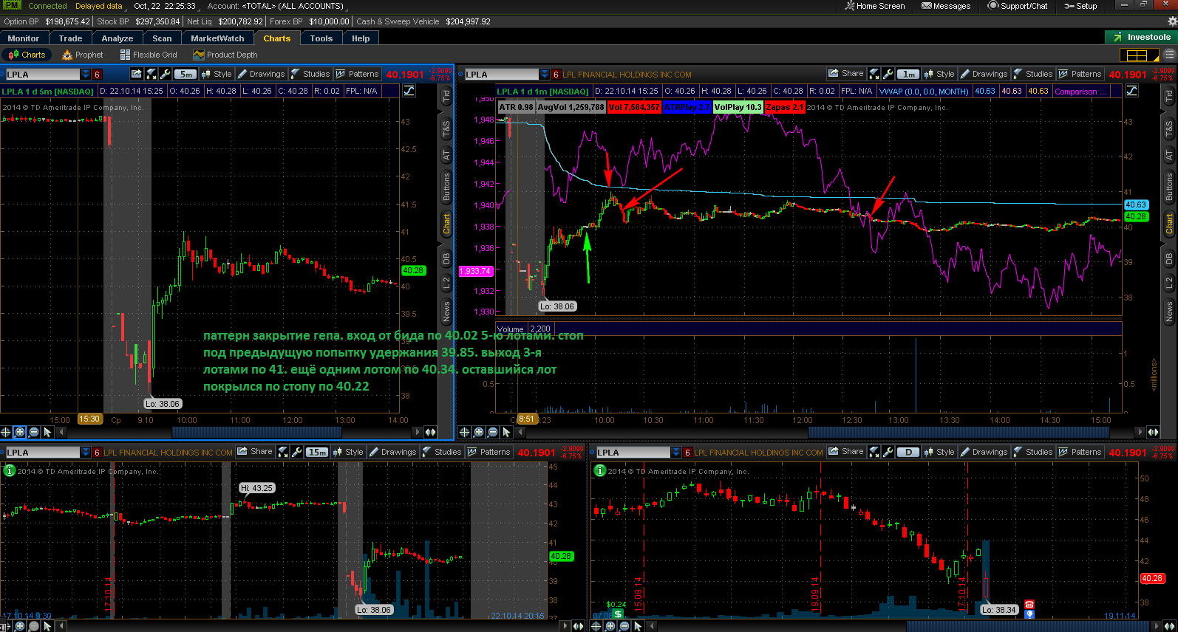The image size is (1178, 632).
Task: Click zoom-out magnifier under 5m chart
Action: point(33,432)
